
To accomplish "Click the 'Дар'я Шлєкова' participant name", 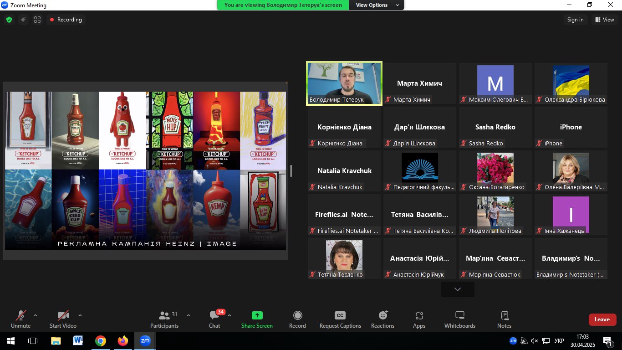I will pyautogui.click(x=419, y=127).
